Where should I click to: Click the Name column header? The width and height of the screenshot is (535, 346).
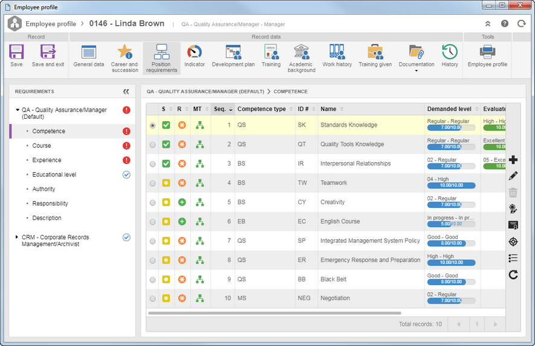[371, 109]
